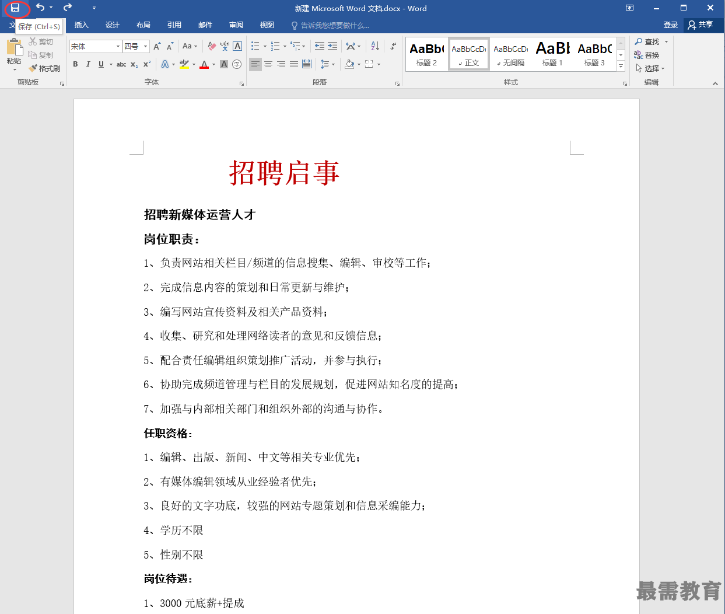725x614 pixels.
Task: Apply red font color
Action: [x=204, y=64]
